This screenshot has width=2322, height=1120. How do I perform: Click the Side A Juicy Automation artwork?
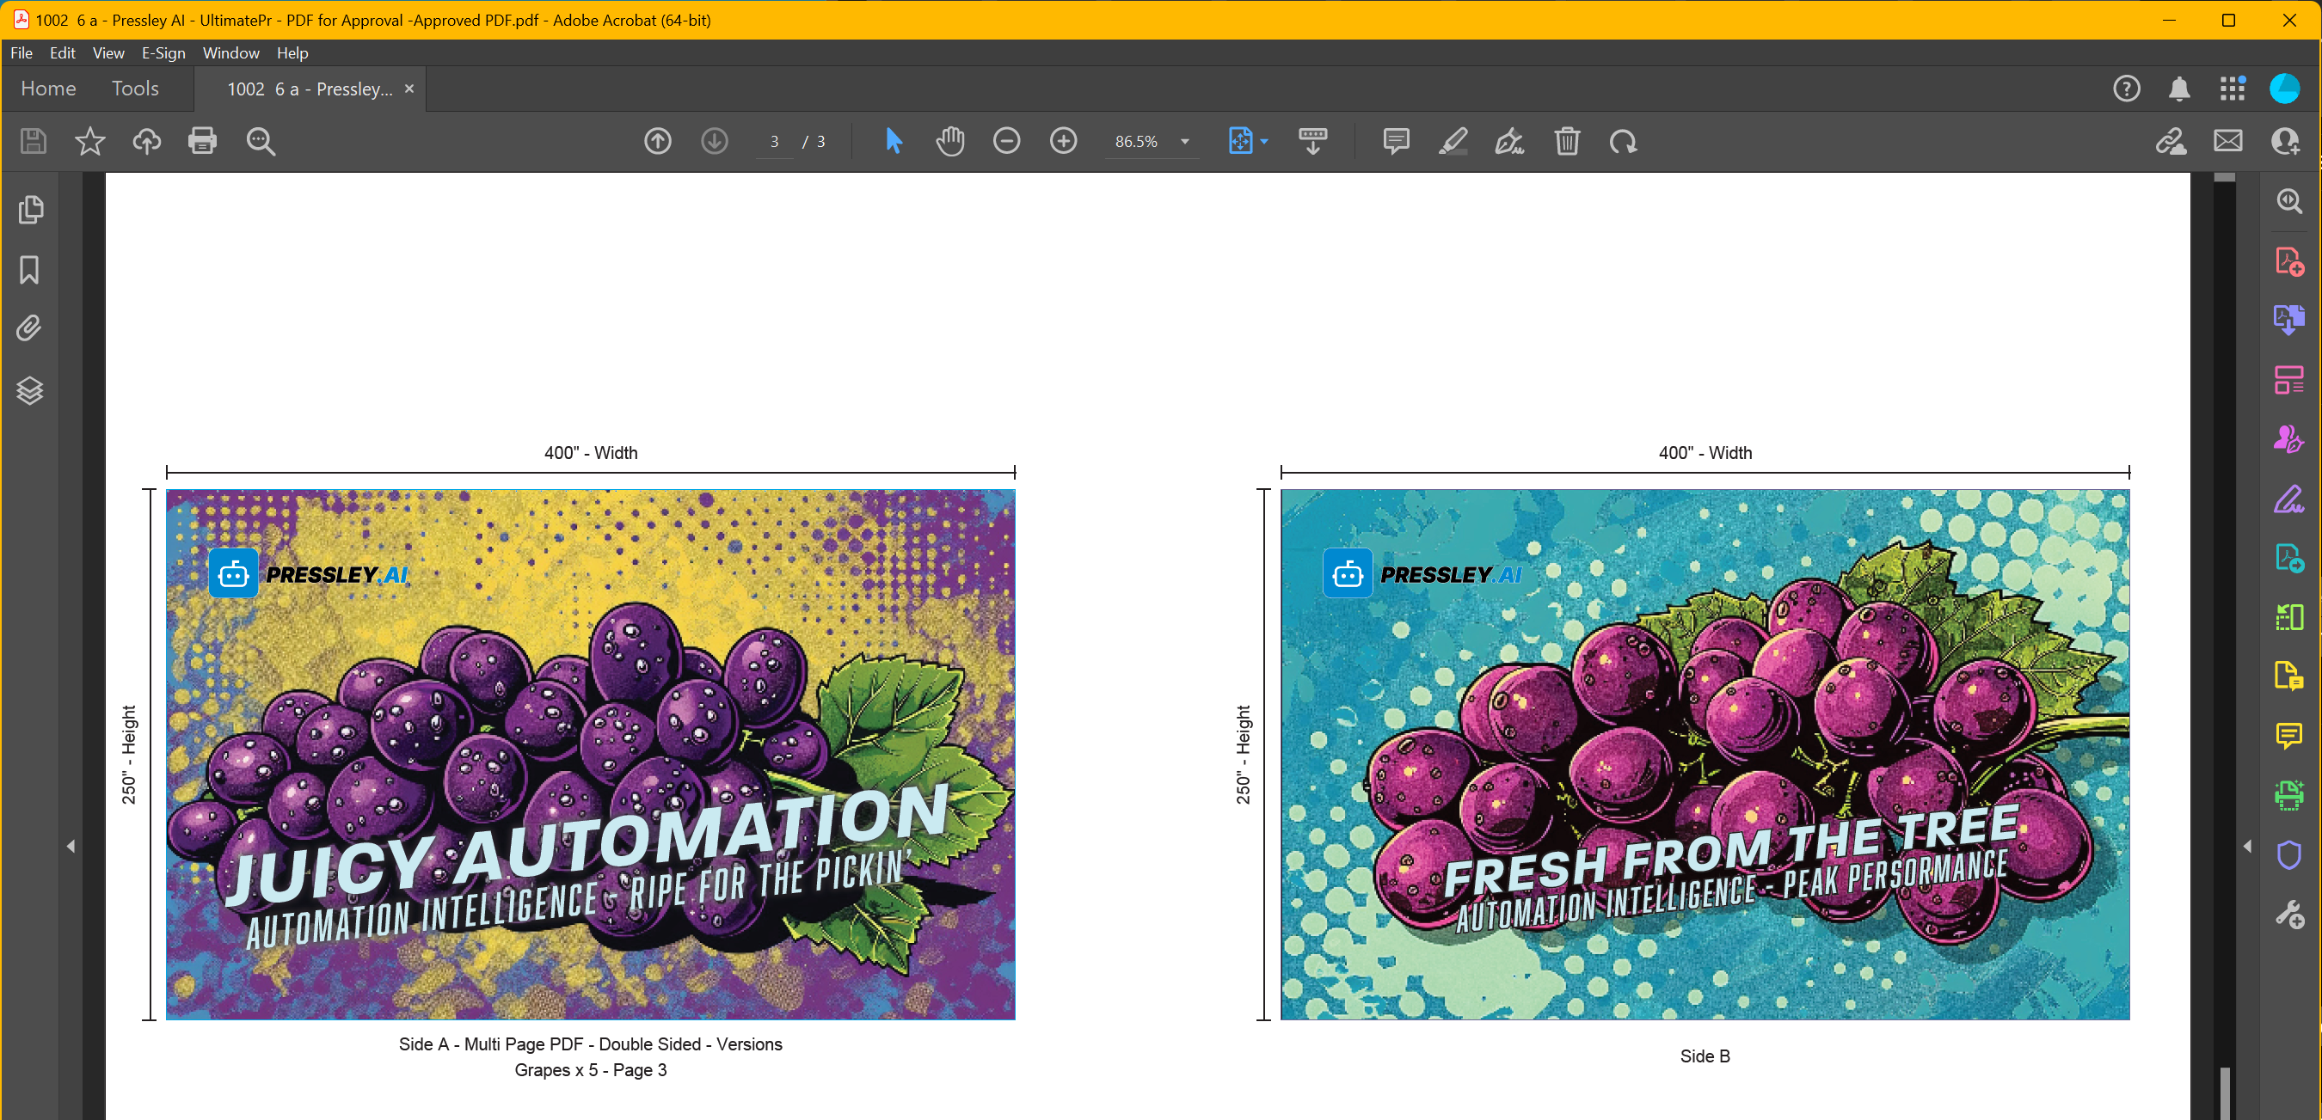(x=591, y=754)
